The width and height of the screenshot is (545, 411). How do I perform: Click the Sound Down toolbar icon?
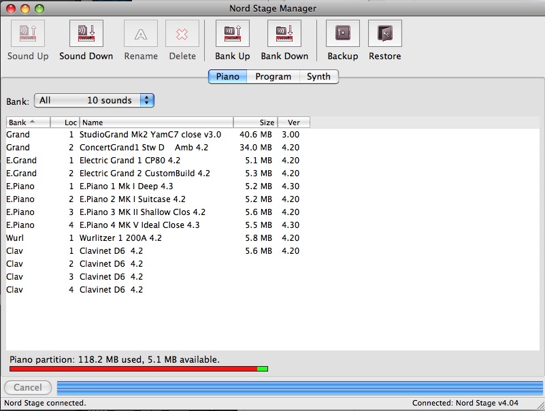86,34
